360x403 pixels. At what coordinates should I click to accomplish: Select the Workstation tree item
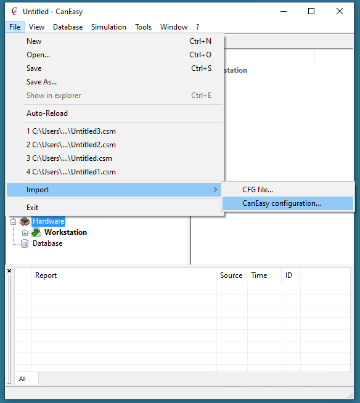pos(65,232)
